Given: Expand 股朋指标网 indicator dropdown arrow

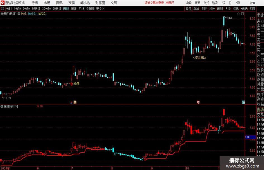Looking at the screenshot, I should pos(2,106).
